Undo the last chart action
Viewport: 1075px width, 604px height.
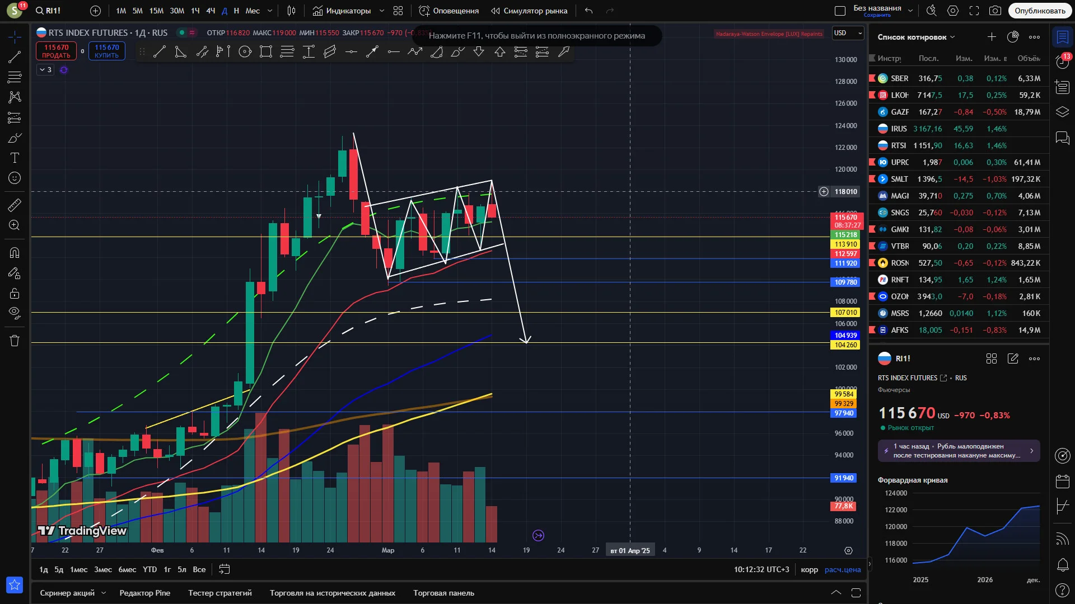point(588,11)
